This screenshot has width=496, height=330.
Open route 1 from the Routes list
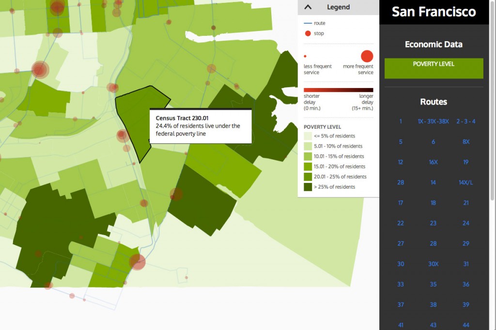click(x=400, y=121)
